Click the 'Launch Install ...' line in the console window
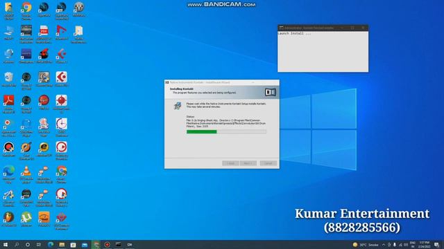The height and width of the screenshot is (249, 444). click(294, 33)
